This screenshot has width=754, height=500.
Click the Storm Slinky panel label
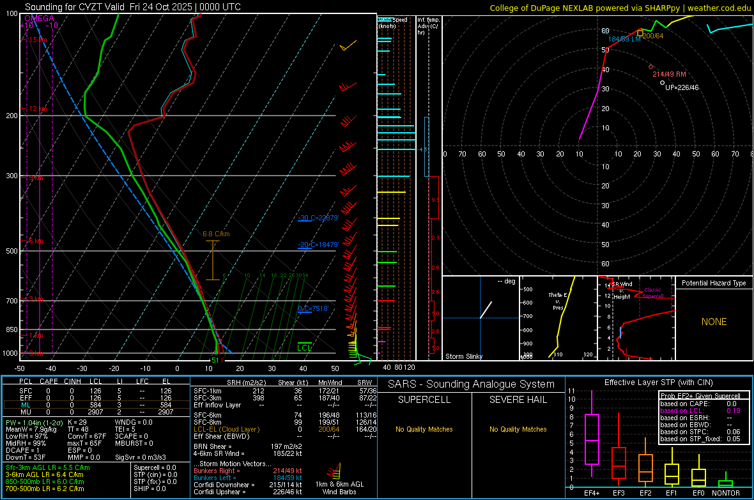(463, 356)
